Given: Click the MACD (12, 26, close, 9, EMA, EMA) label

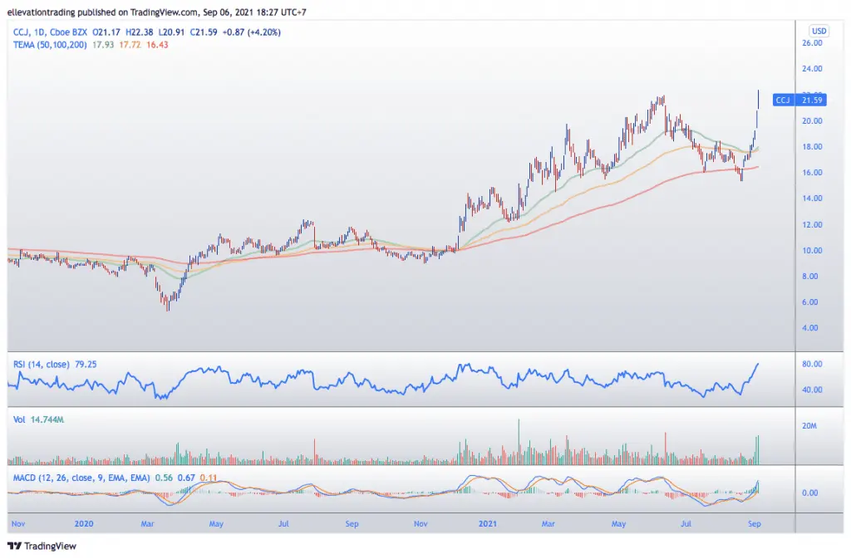Looking at the screenshot, I should coord(81,478).
